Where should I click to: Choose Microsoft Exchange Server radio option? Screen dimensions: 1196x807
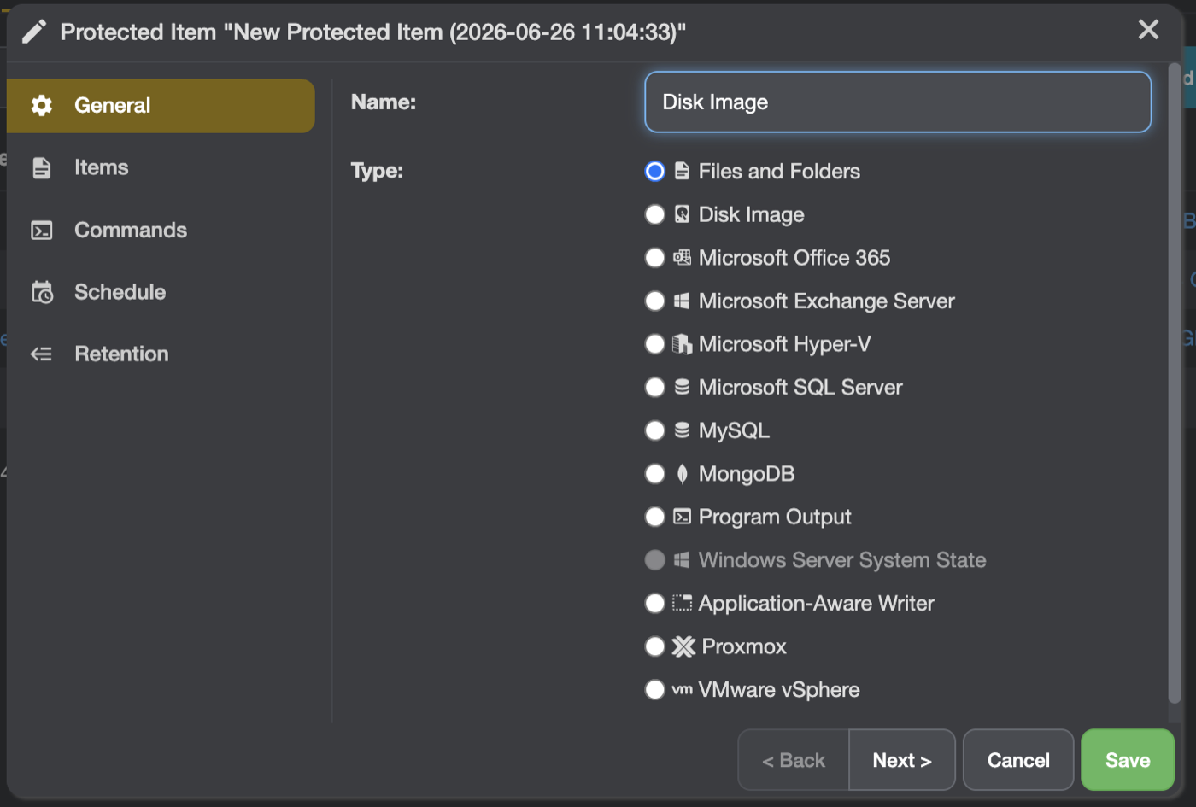(x=655, y=301)
